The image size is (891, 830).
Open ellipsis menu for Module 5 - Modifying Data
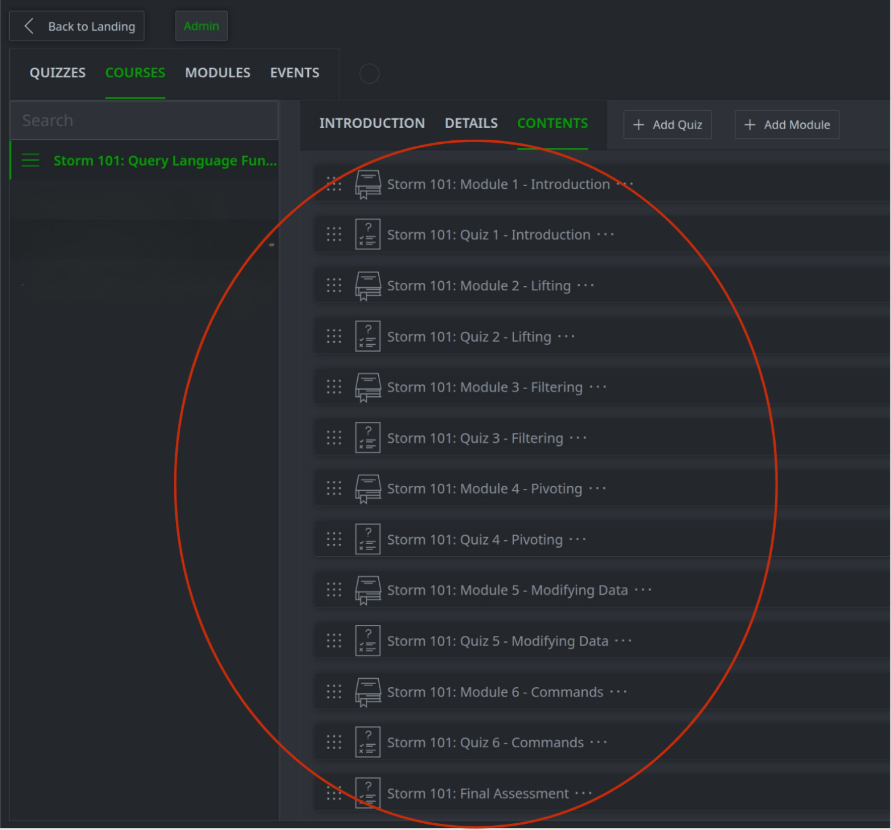[x=643, y=590]
